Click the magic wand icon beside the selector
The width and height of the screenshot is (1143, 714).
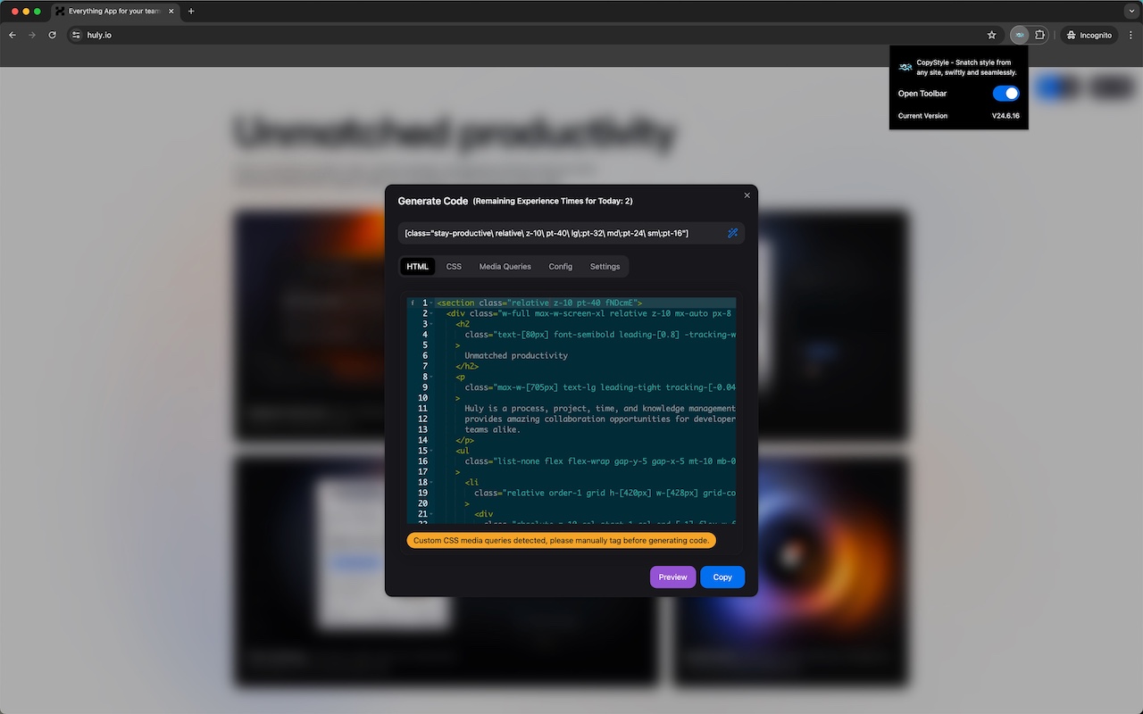733,233
